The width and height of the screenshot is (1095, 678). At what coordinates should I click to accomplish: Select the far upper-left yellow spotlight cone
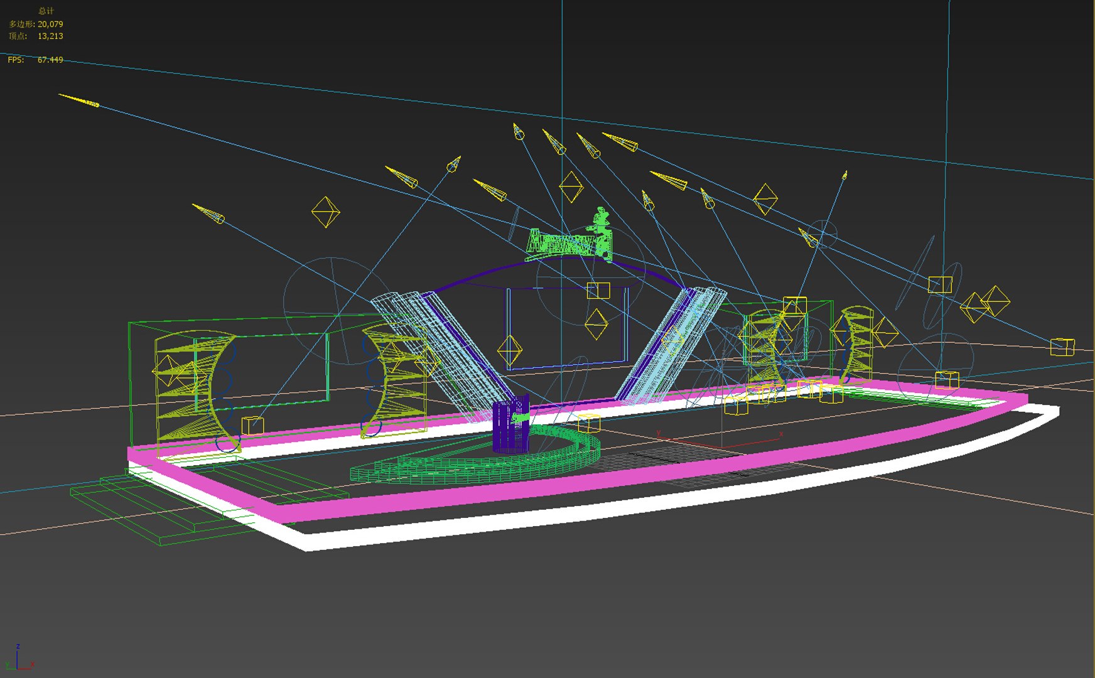point(79,100)
